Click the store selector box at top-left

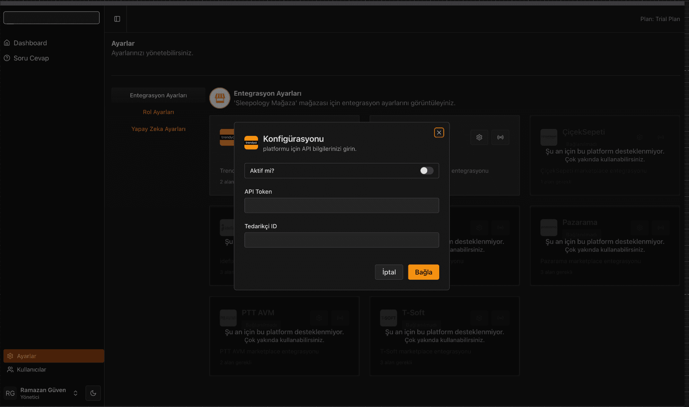point(51,18)
